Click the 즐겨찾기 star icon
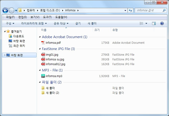Viewport: 169px width, 116px height. click(8, 31)
